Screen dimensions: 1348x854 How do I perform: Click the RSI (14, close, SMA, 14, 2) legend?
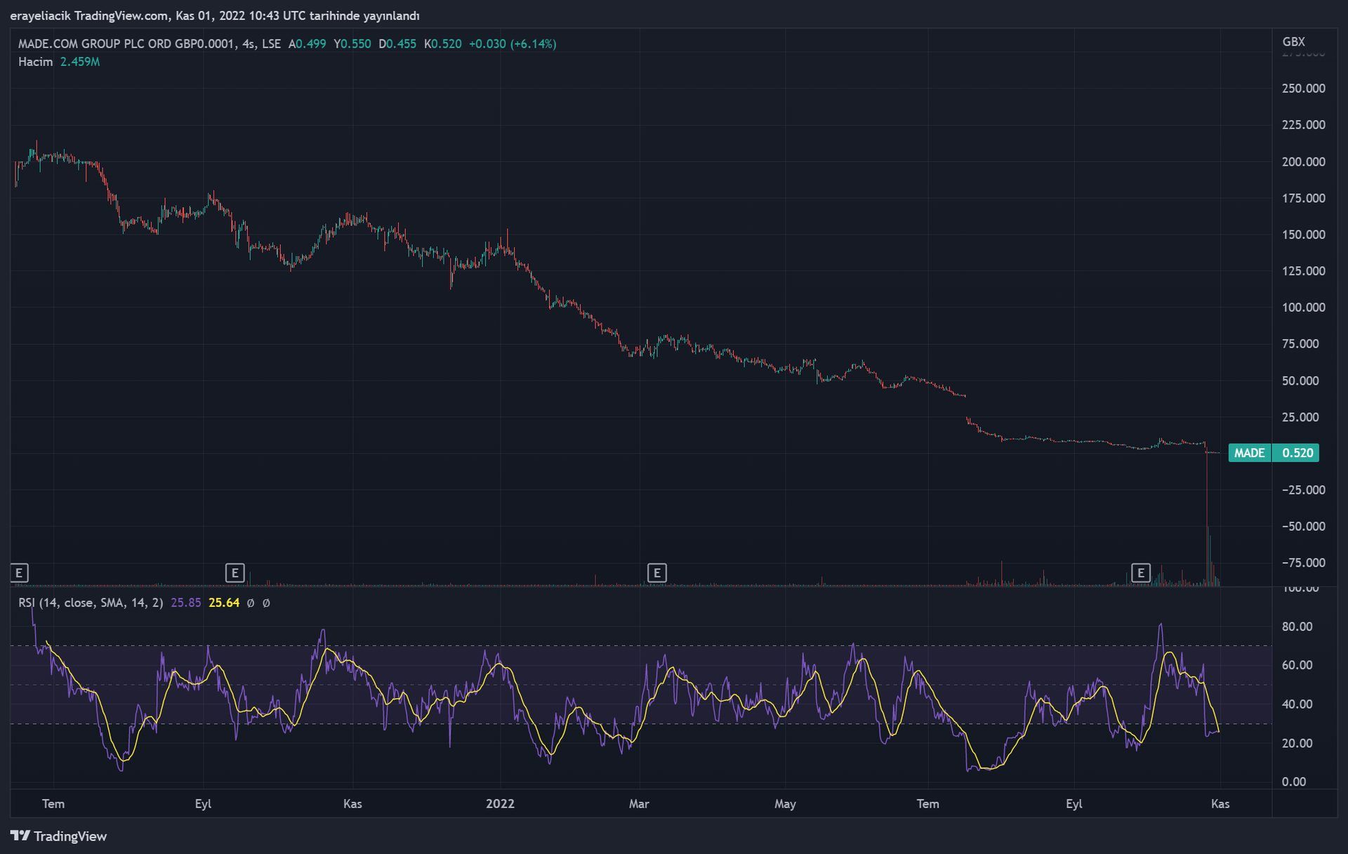pos(91,603)
